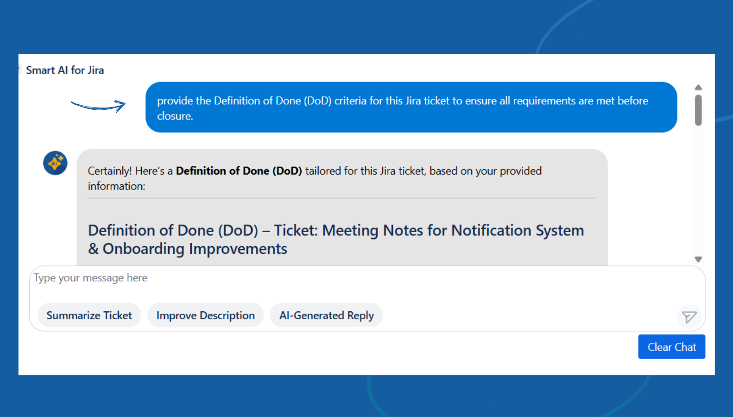Choose the Improve Description quick action
733x417 pixels.
(x=205, y=316)
